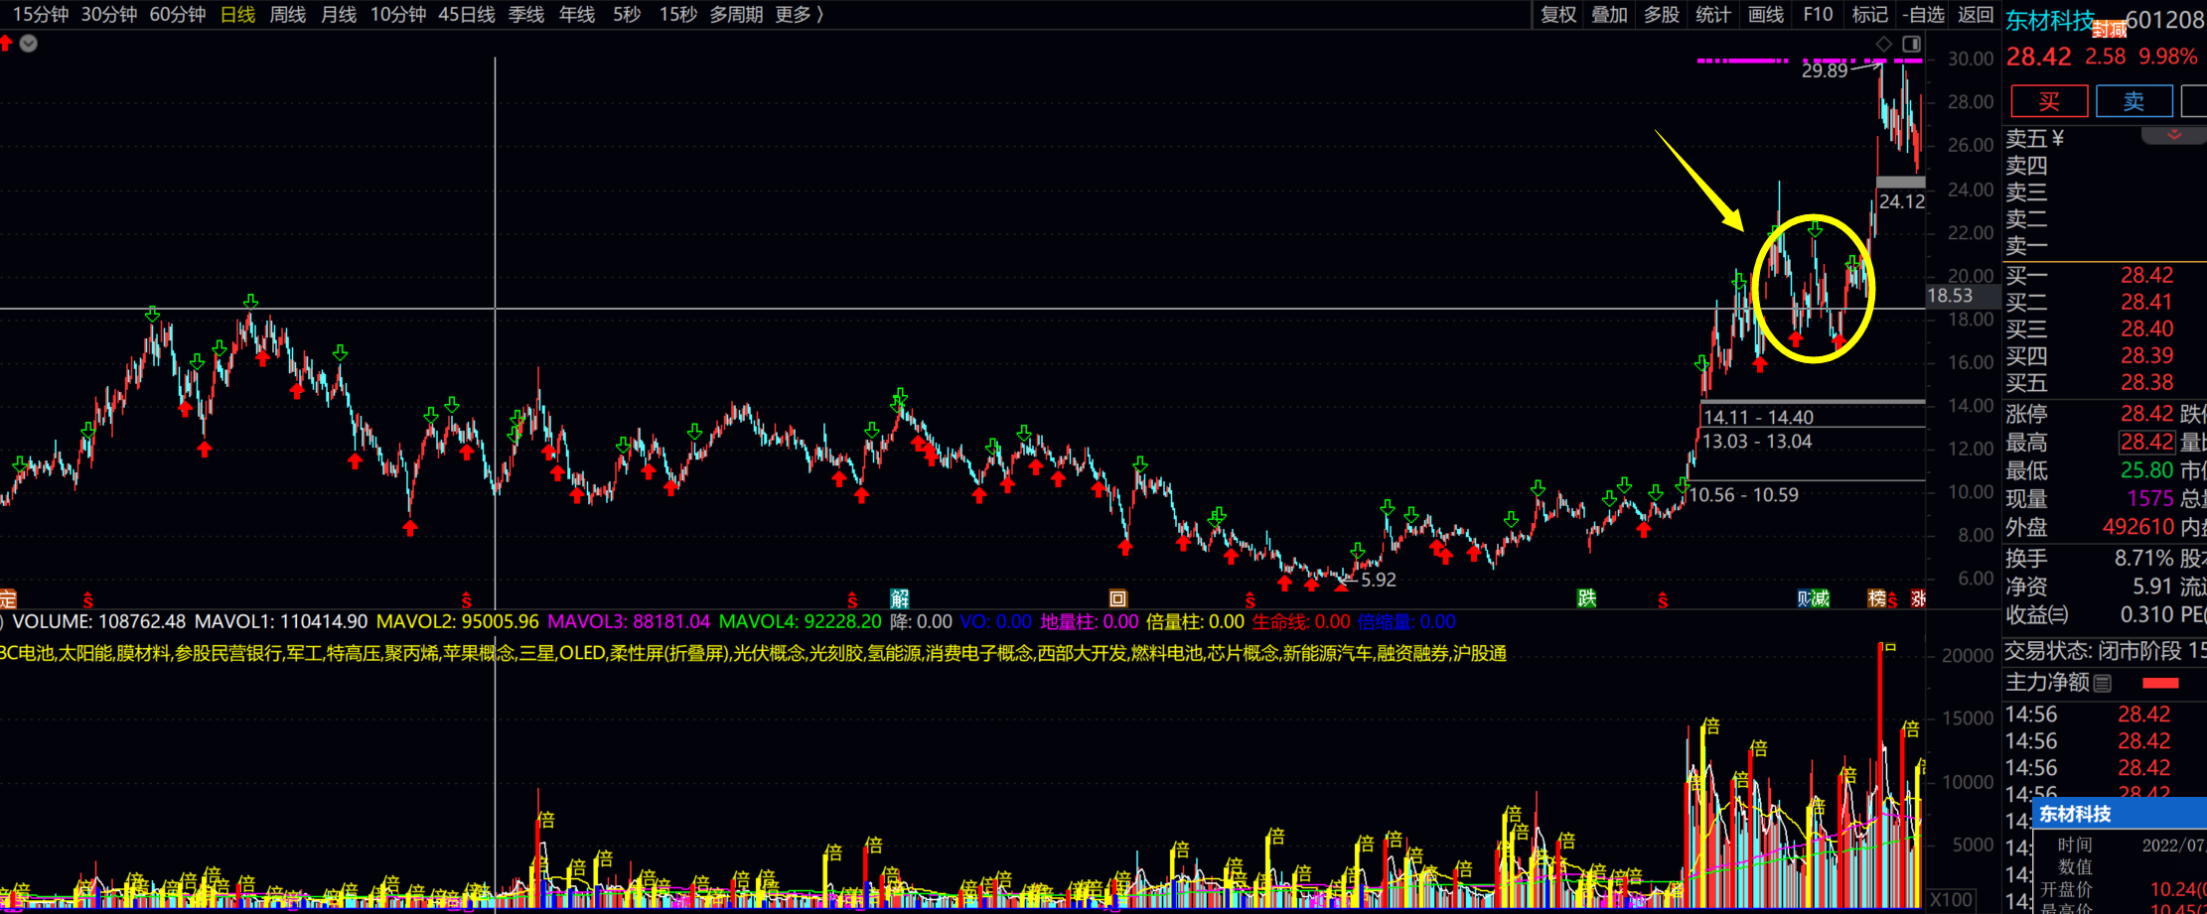Click the 财减 event marker icon
Image resolution: width=2207 pixels, height=914 pixels.
[x=1813, y=597]
